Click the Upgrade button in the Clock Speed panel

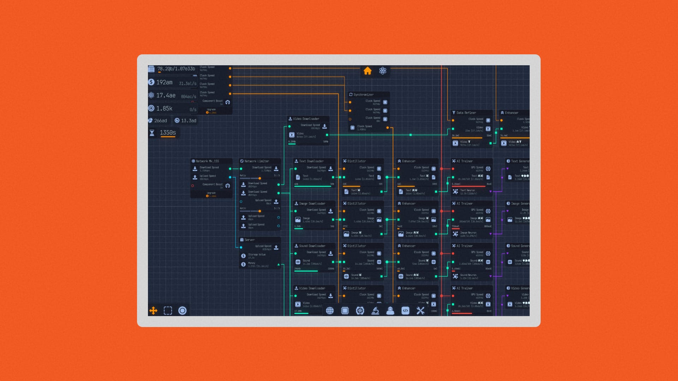point(211,110)
